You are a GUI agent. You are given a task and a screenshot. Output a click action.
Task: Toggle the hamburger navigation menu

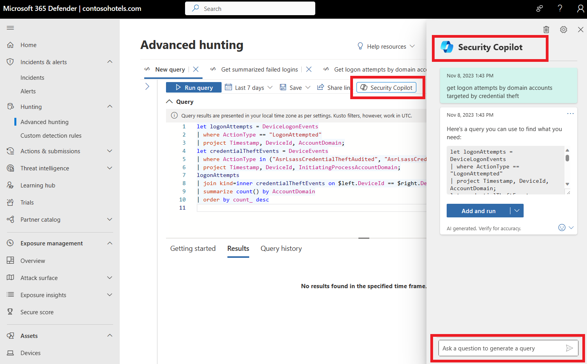tap(10, 28)
